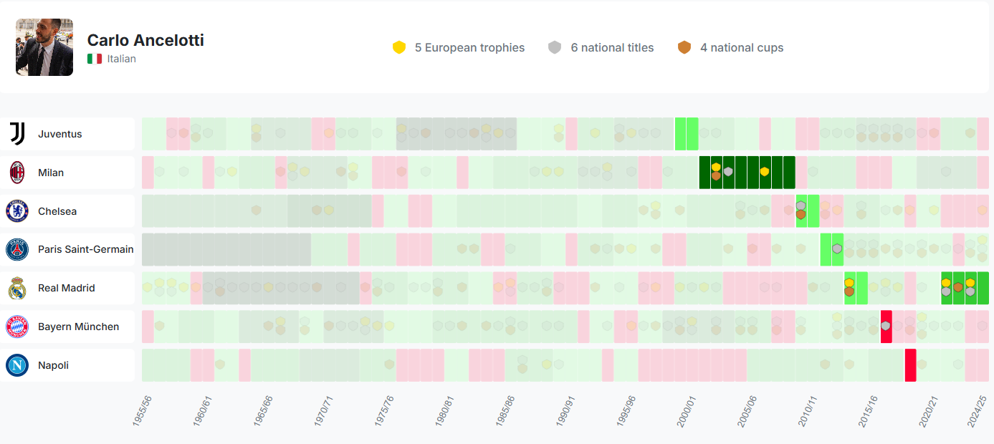Image resolution: width=994 pixels, height=444 pixels.
Task: Click the Real Madrid club crest
Action: (17, 288)
